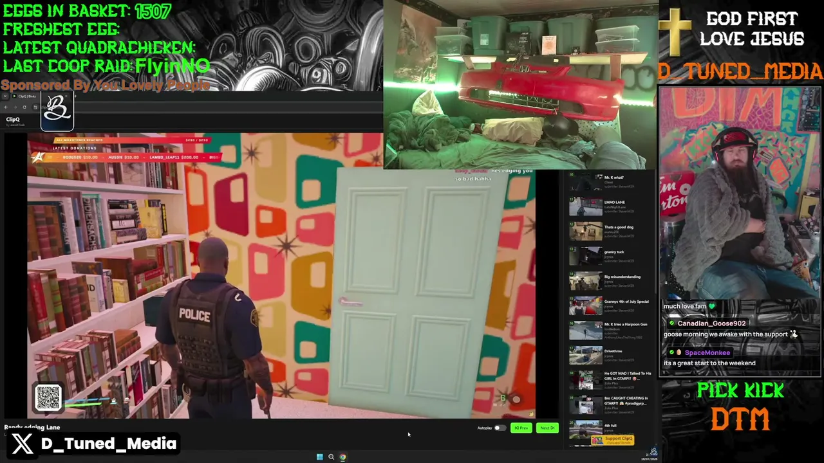Toggle the Autoplay switch

[499, 428]
